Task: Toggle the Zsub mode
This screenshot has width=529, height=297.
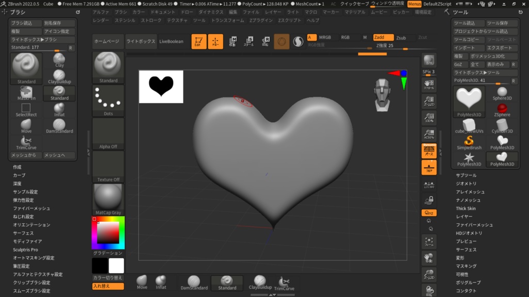Action: coord(401,38)
